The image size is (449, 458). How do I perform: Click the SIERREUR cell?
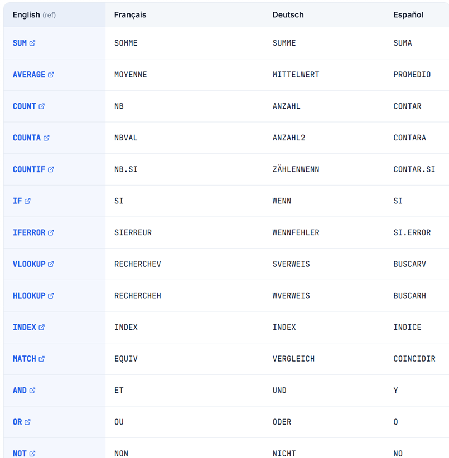pyautogui.click(x=185, y=232)
